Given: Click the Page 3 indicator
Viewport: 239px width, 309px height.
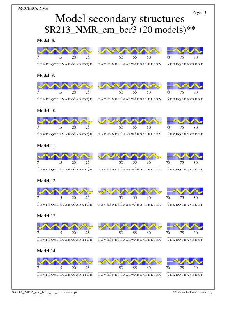Looking at the screenshot, I should tap(199, 12).
